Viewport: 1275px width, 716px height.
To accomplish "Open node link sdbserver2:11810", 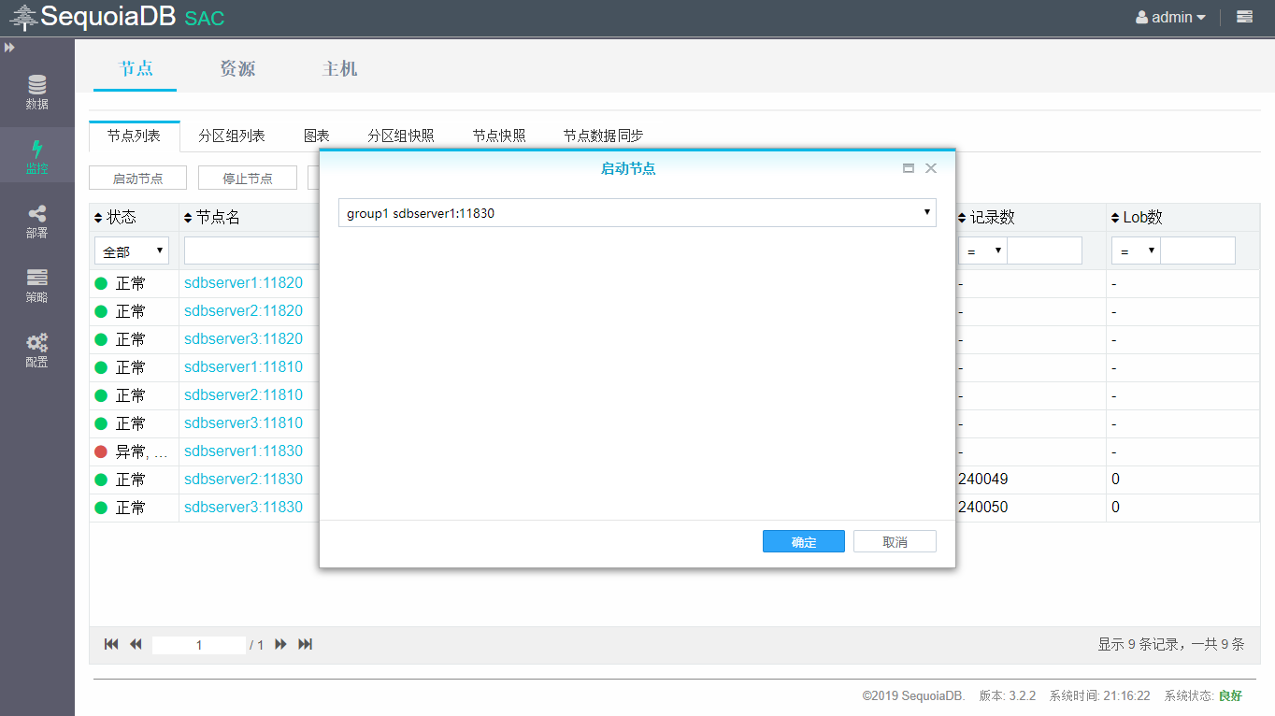I will [x=243, y=394].
